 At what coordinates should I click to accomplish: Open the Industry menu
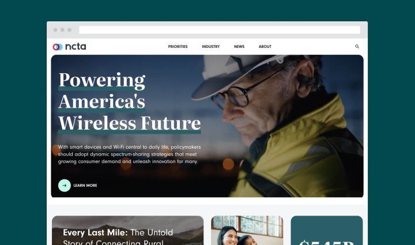211,47
